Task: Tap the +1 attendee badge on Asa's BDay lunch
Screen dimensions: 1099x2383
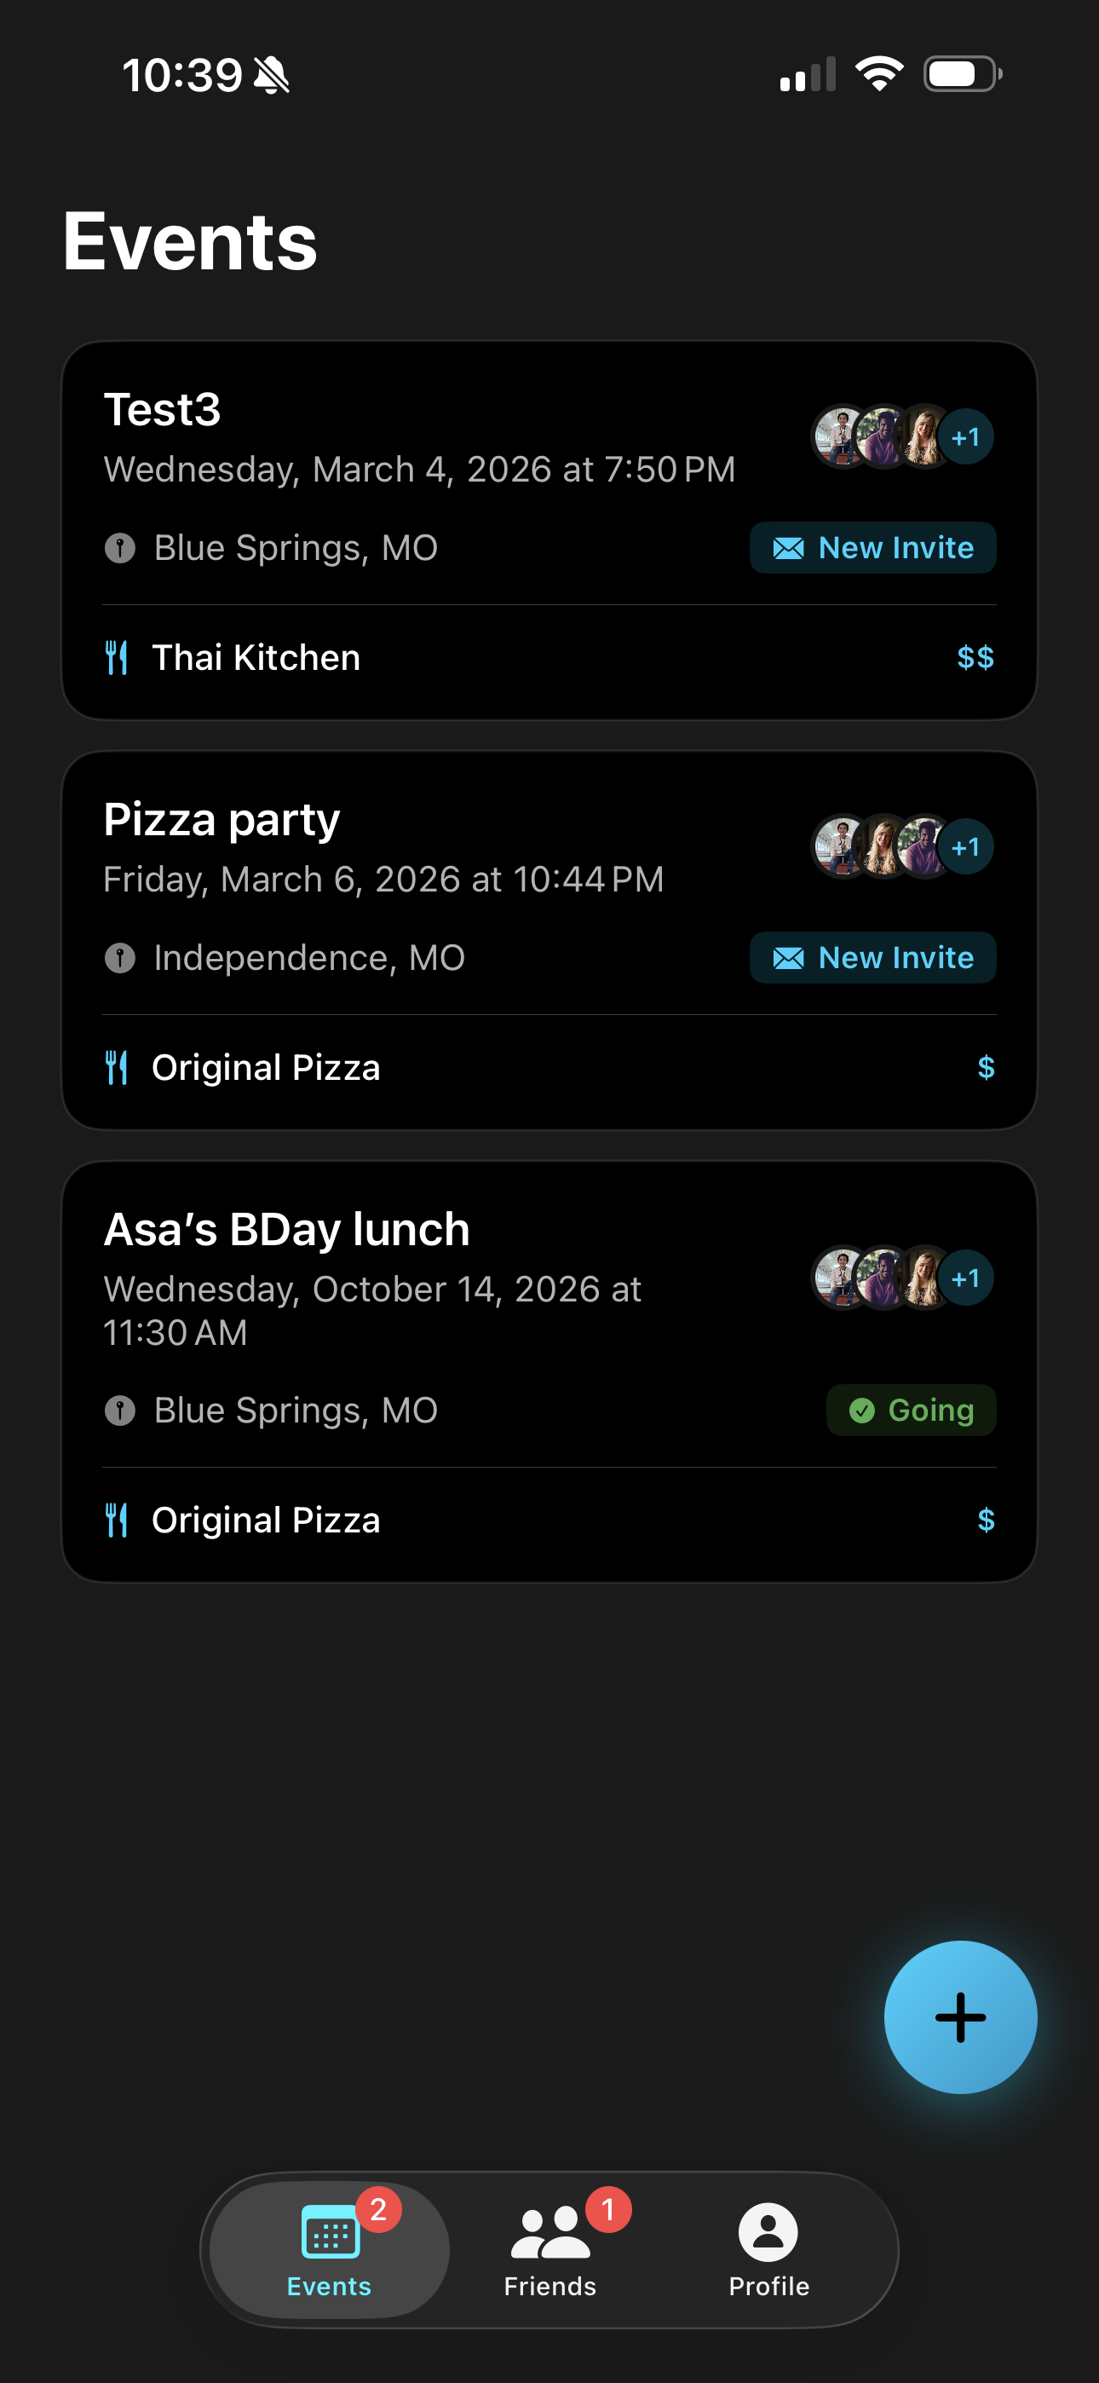Action: tap(966, 1278)
